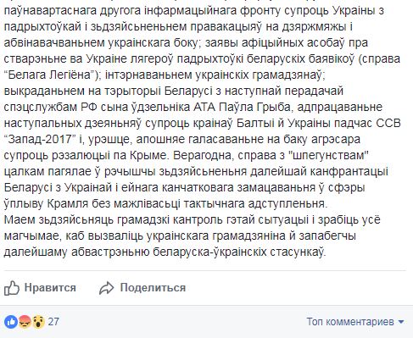This screenshot has height=338, width=413.
Task: Click the phrase беларуска-ўкраінскіх стасункаў
Action: click(x=239, y=252)
